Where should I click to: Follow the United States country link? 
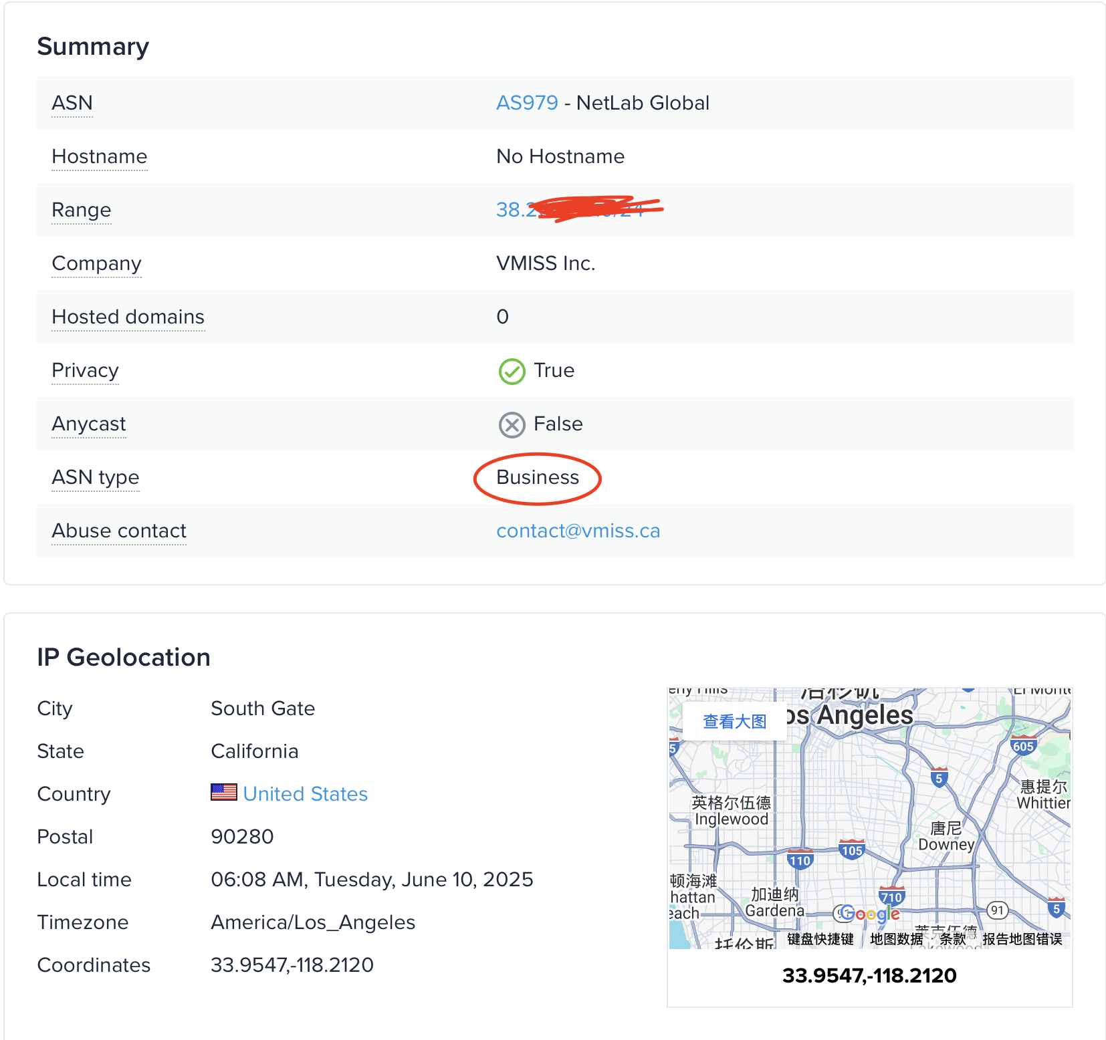[x=305, y=794]
